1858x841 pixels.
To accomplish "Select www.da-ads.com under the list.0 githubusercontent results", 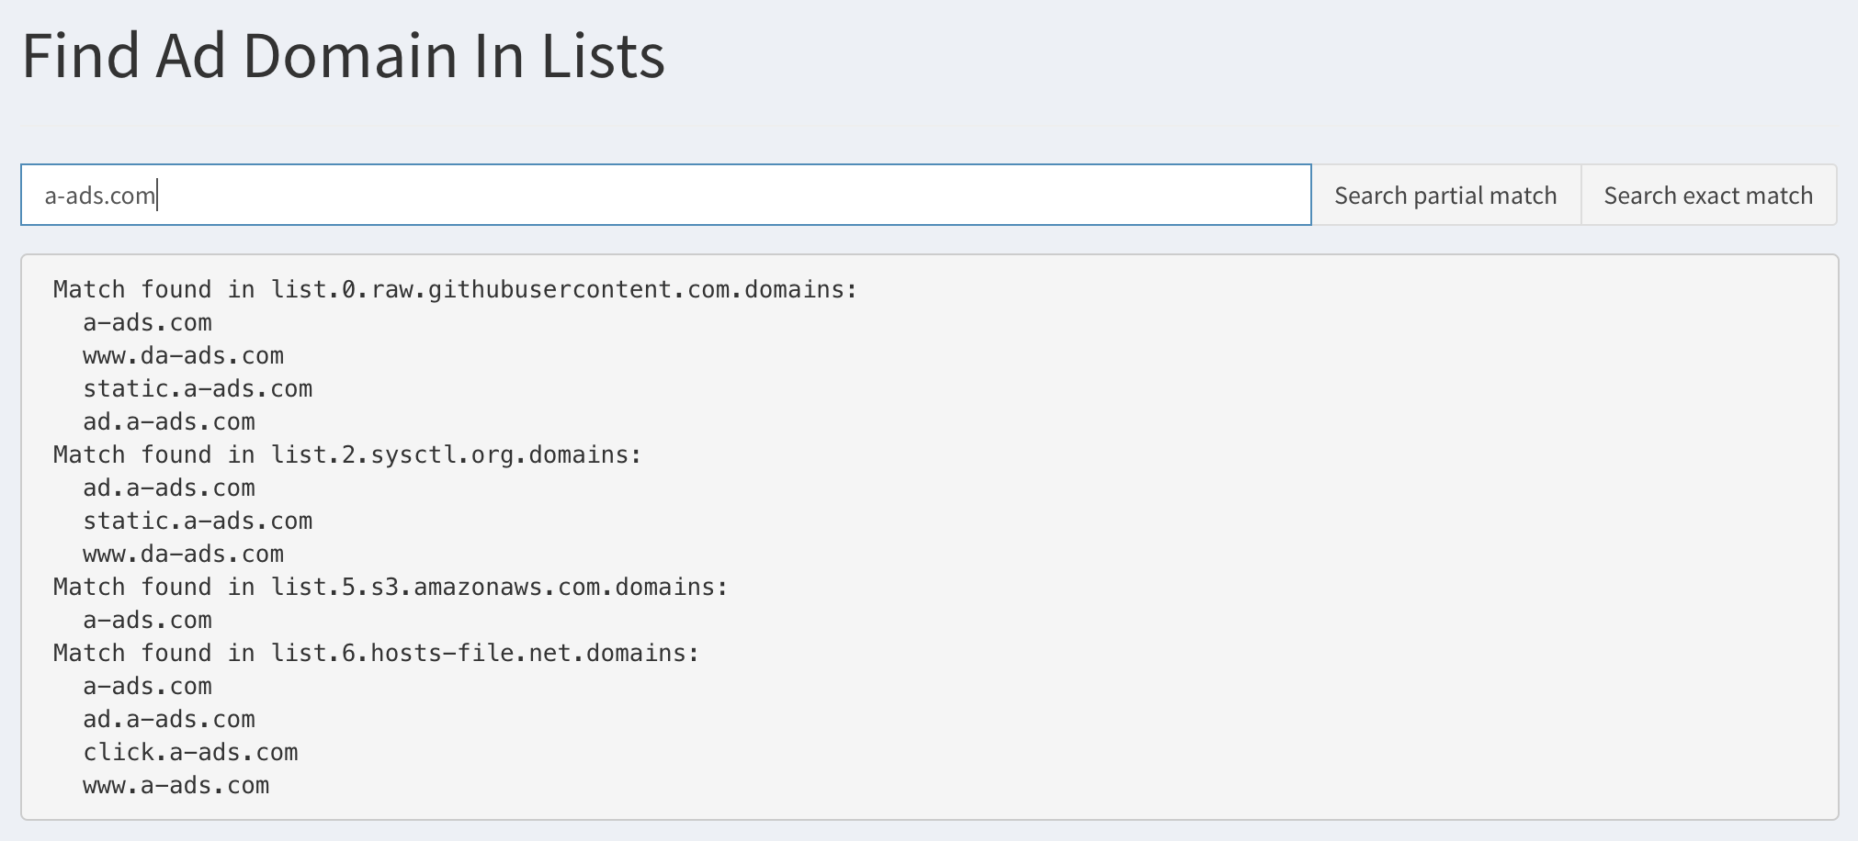I will pos(183,356).
